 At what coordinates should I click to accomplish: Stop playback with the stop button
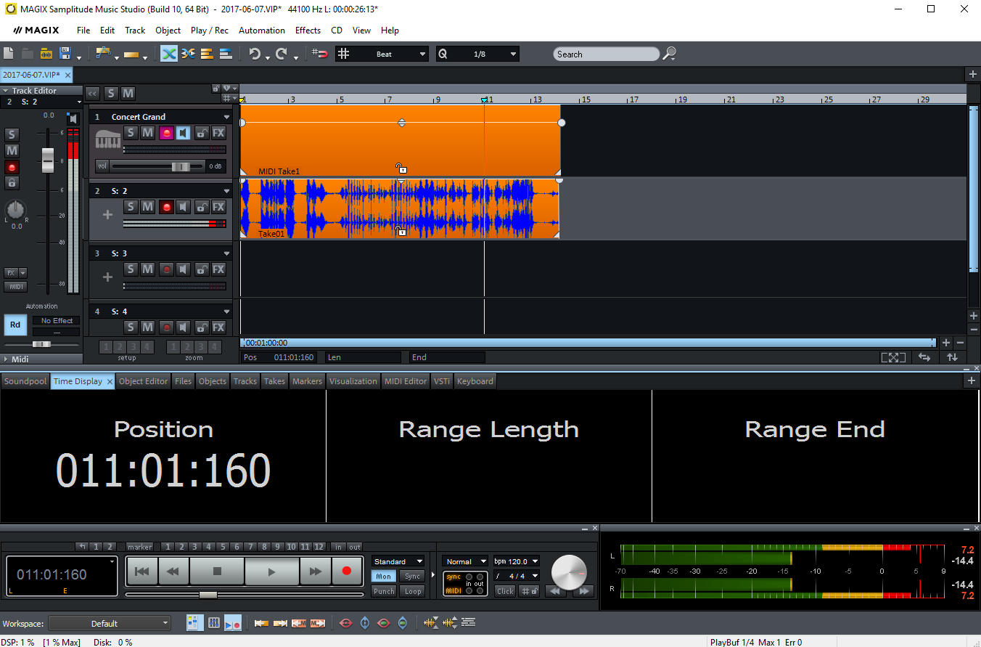[217, 571]
